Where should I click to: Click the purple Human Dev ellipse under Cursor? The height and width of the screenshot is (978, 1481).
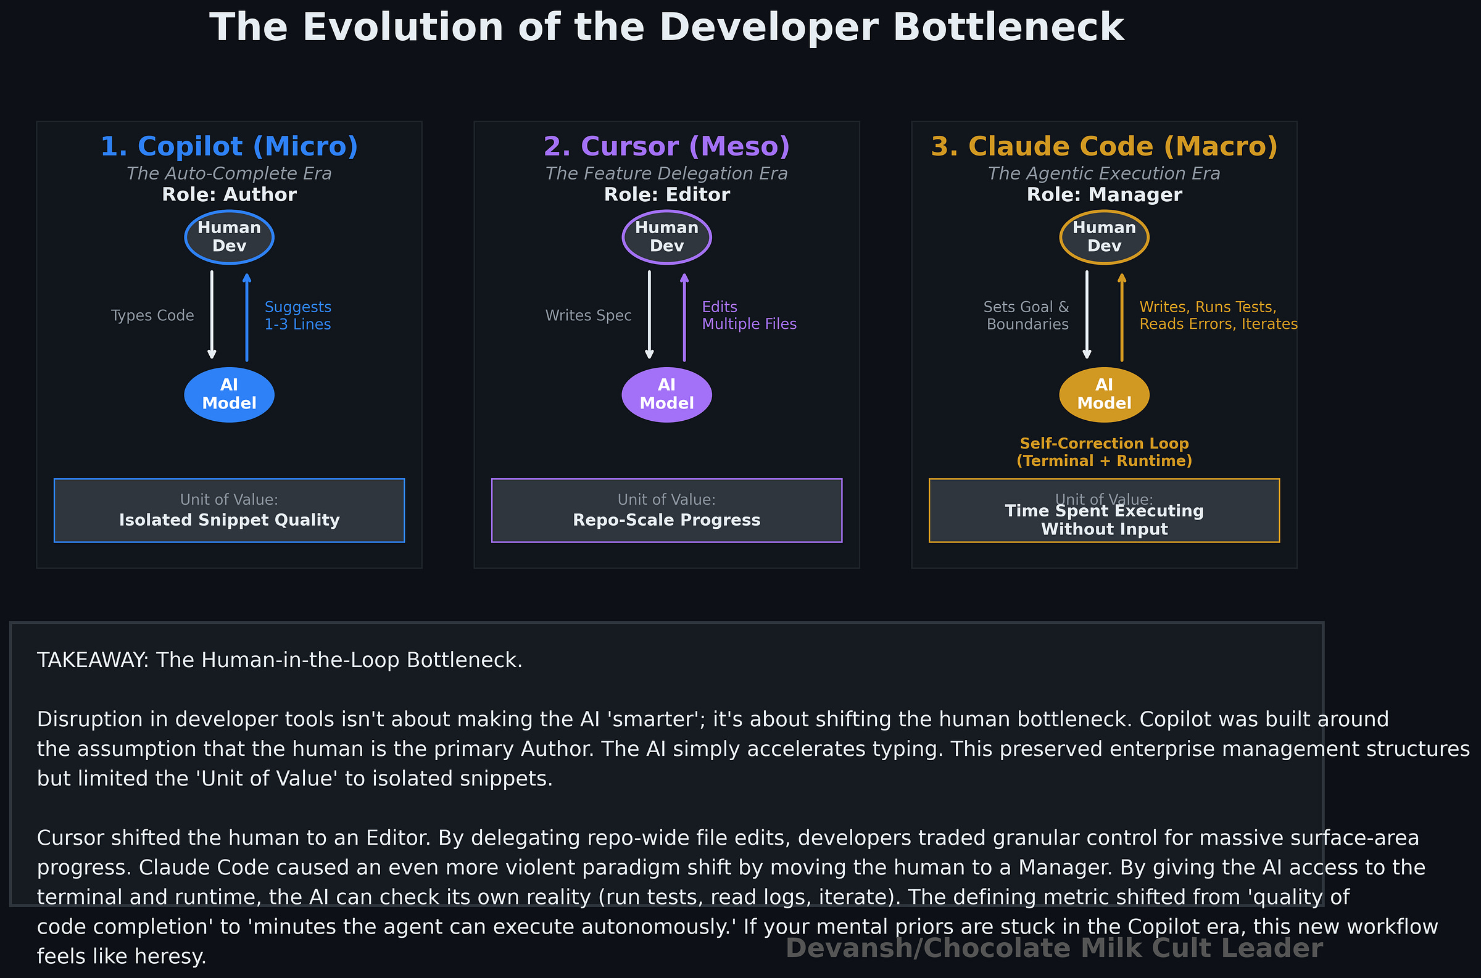coord(666,237)
